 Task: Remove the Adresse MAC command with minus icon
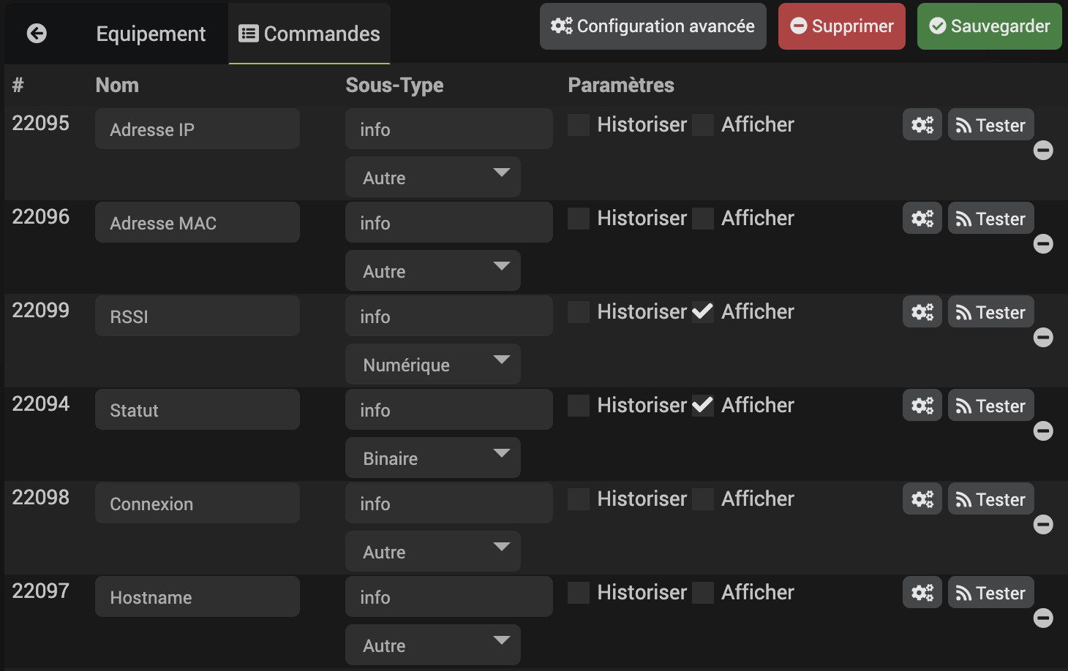tap(1043, 244)
